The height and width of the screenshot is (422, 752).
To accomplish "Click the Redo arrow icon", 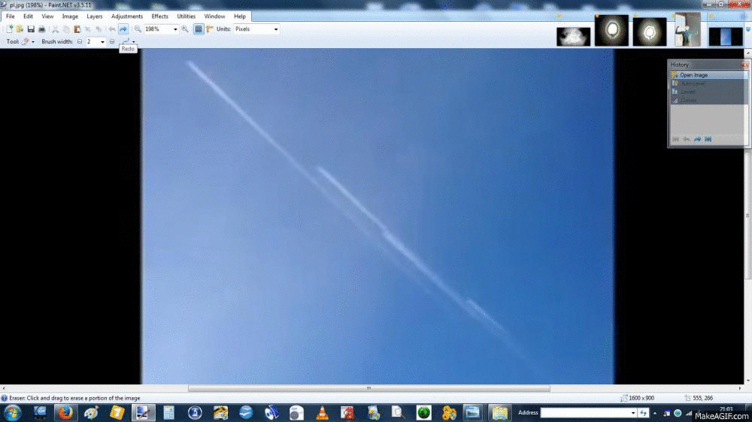I will pyautogui.click(x=123, y=29).
